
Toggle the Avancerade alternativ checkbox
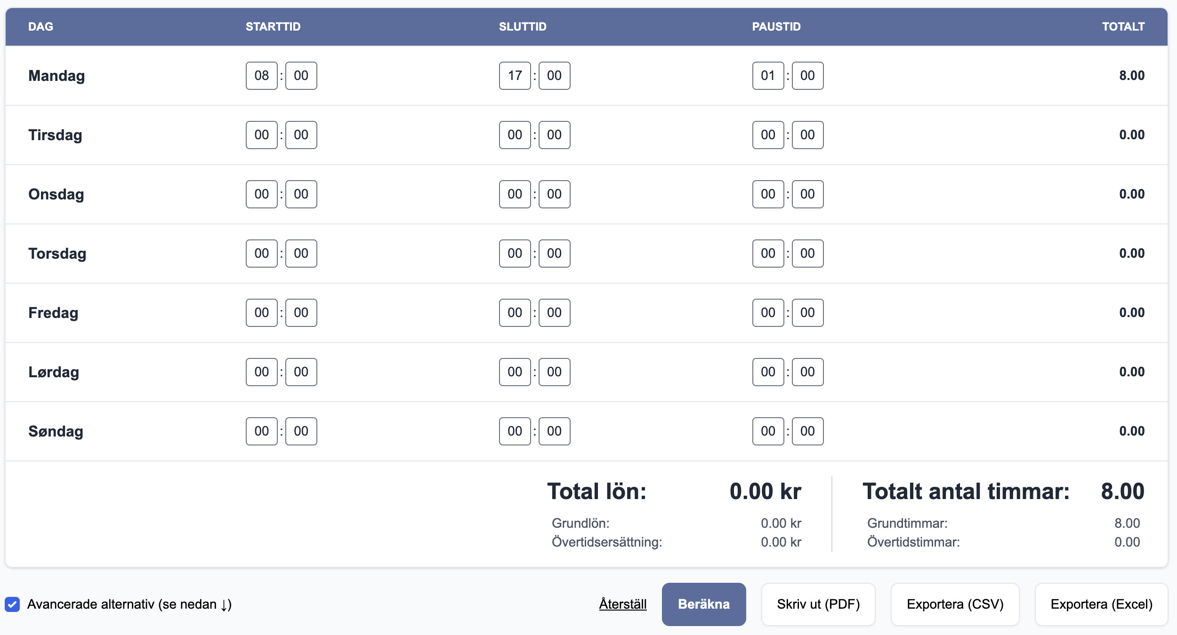pos(12,604)
